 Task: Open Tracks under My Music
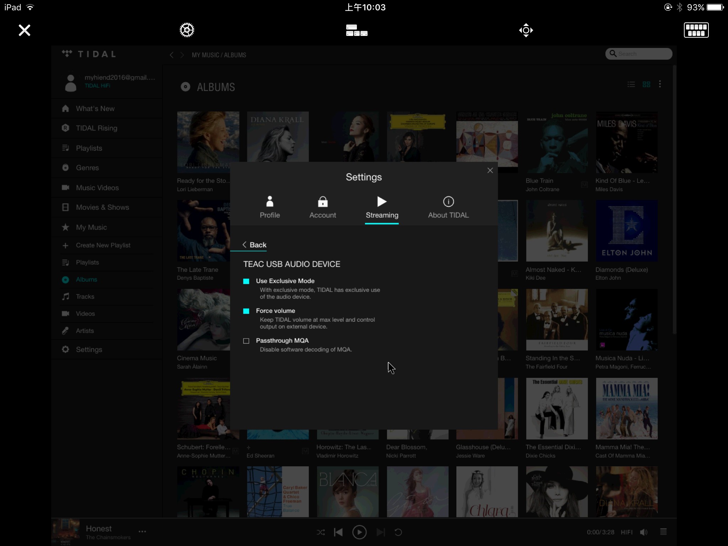pos(107,296)
